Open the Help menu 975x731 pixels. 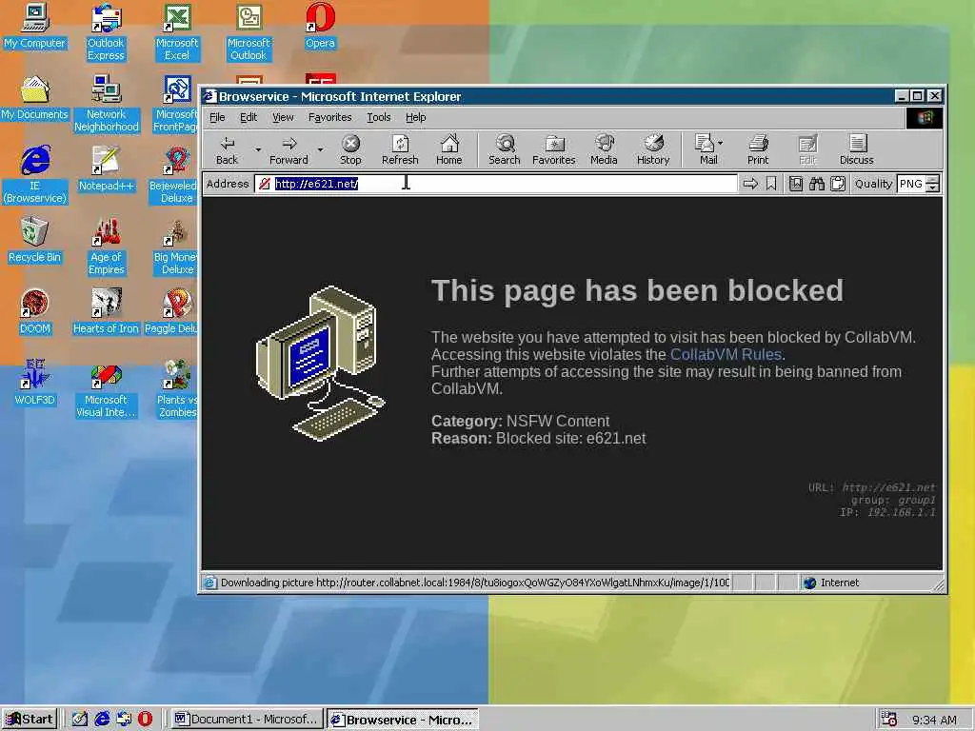click(x=416, y=117)
